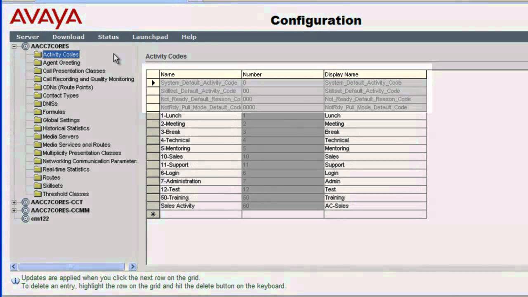
Task: Expand the AACC7CORES-CCT tree node
Action: pyautogui.click(x=14, y=202)
